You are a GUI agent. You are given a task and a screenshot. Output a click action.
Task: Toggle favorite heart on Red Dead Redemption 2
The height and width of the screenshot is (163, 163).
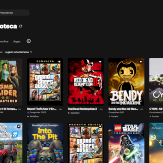100,62
